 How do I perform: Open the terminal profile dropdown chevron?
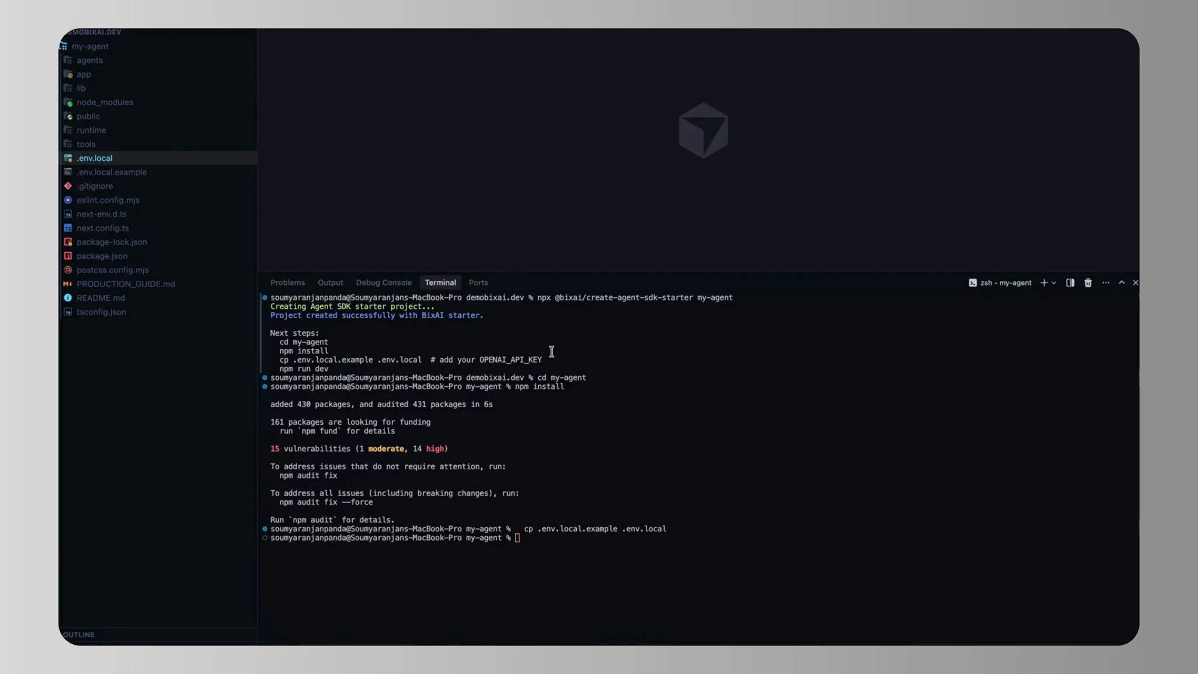coord(1053,283)
